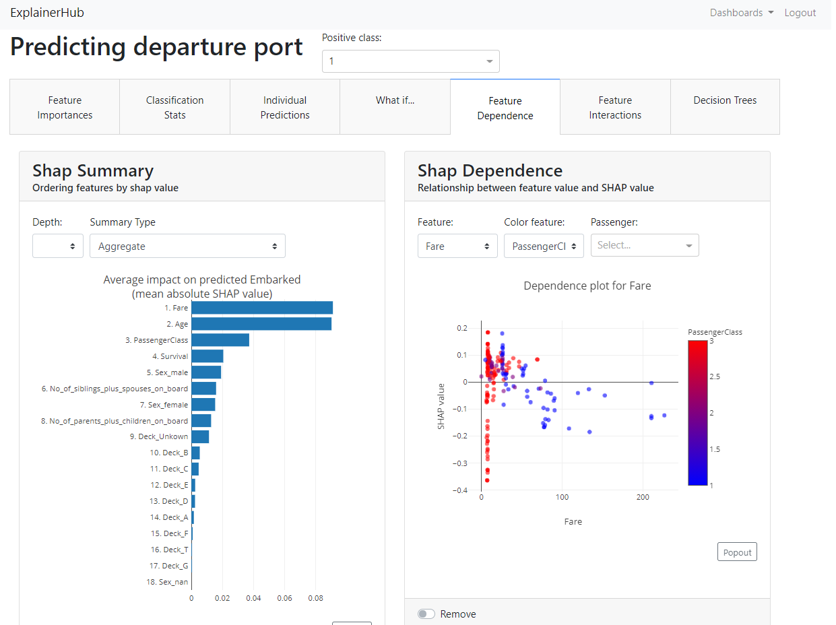
Task: Expand the Summary Type dropdown
Action: pyautogui.click(x=187, y=246)
